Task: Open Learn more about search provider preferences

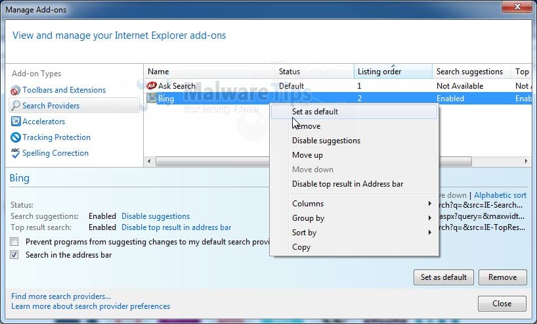Action: pos(91,306)
